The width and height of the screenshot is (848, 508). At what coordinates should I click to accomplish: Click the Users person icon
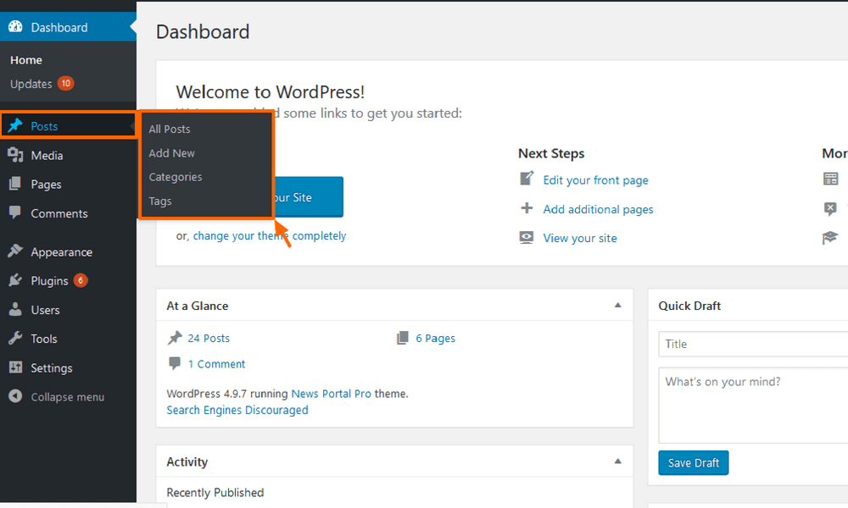tap(15, 310)
